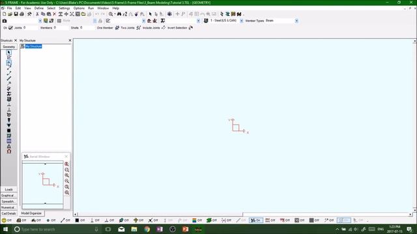The width and height of the screenshot is (417, 234).
Task: Click the Spreadsh shortcut button
Action: click(x=8, y=201)
